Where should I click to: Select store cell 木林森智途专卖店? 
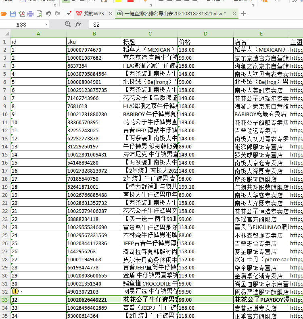coord(261,236)
